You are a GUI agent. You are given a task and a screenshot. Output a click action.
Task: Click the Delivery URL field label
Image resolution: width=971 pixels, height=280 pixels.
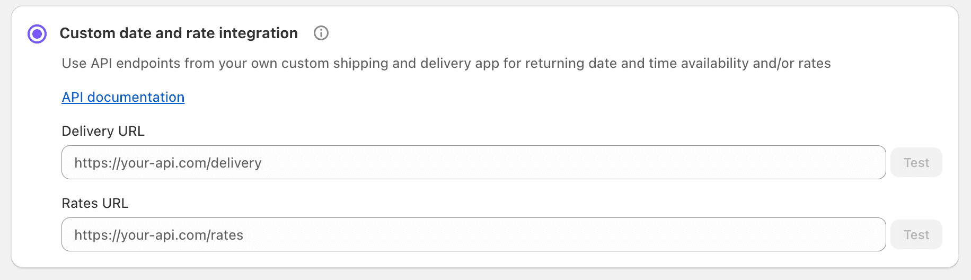click(x=103, y=131)
